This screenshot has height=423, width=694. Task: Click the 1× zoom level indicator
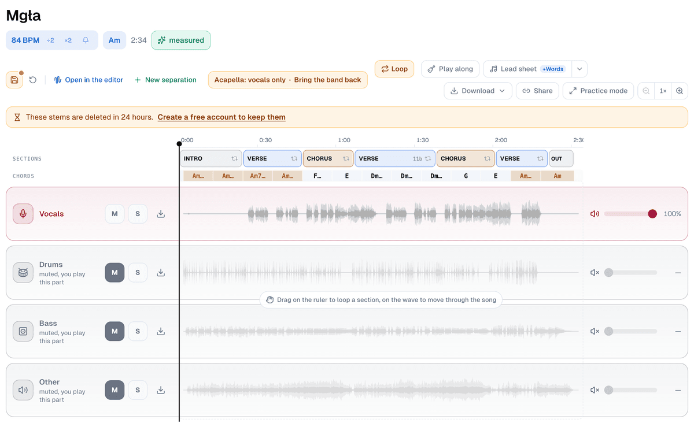(x=663, y=91)
